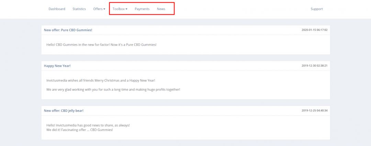Click the "Invictusmedia has good news" line
The width and height of the screenshot is (371, 146).
tap(88, 125)
